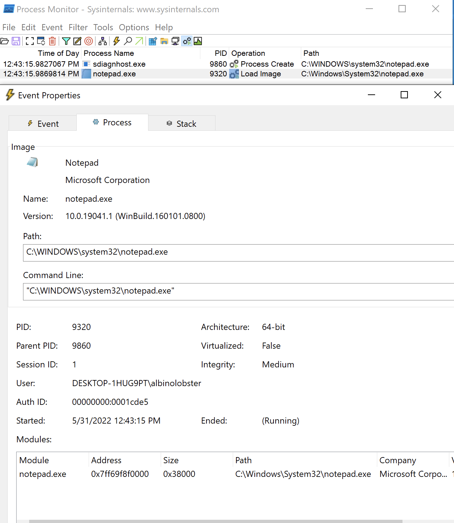Click the Find magnifier icon

tap(128, 41)
